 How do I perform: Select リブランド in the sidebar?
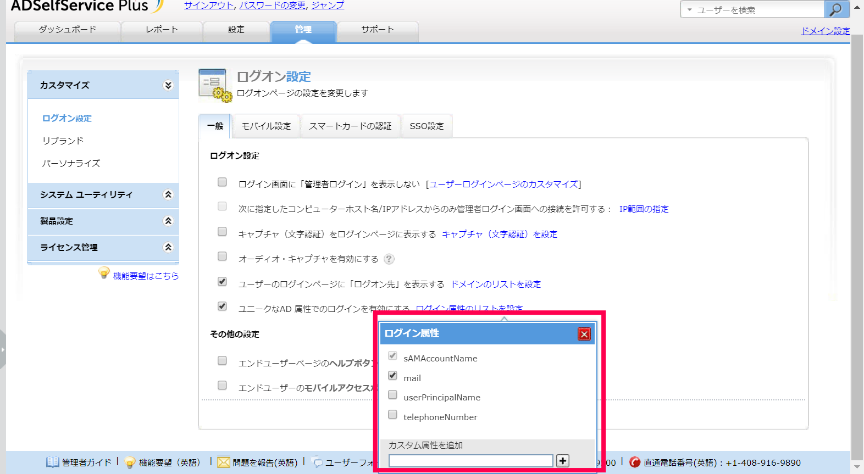(63, 141)
